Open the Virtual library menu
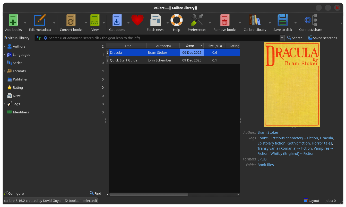The width and height of the screenshot is (346, 207). [17, 38]
